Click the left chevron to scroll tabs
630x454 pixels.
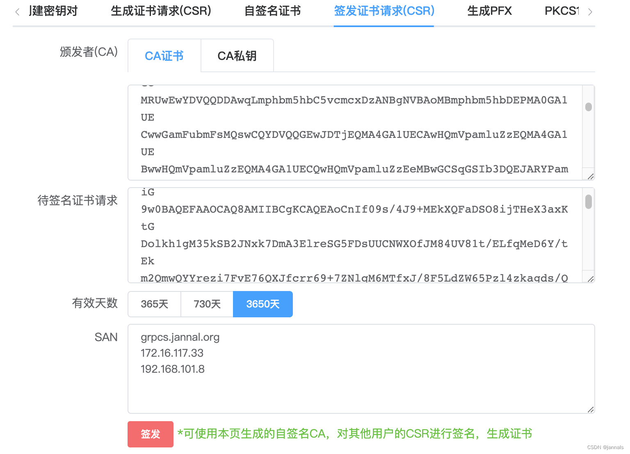click(x=17, y=11)
